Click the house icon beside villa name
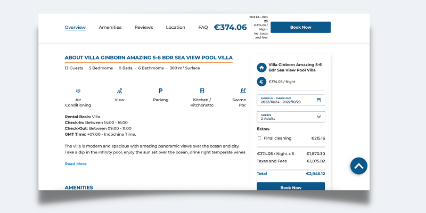The height and width of the screenshot is (213, 426). click(x=261, y=68)
